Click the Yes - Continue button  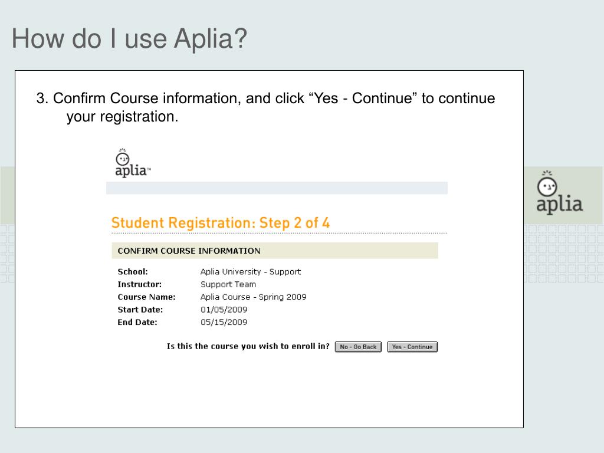(x=412, y=347)
